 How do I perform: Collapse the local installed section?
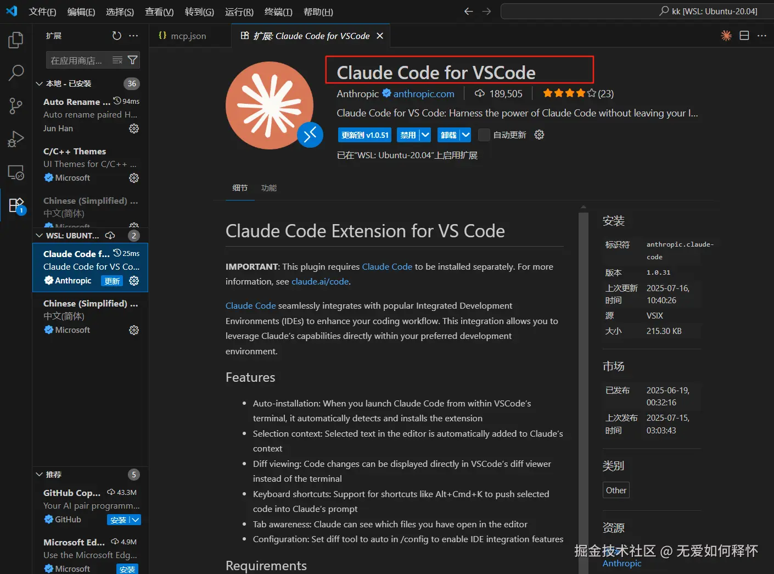click(x=39, y=83)
